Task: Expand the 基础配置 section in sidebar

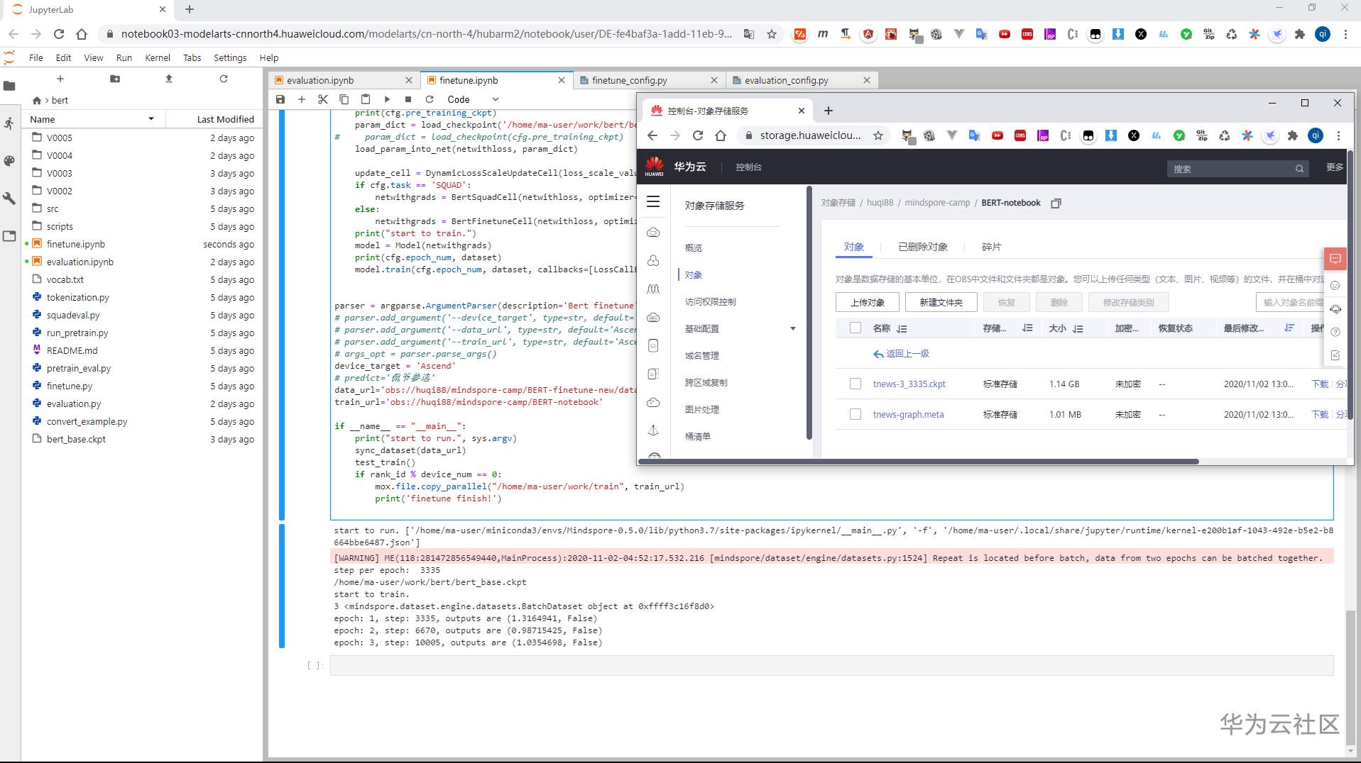Action: click(792, 328)
